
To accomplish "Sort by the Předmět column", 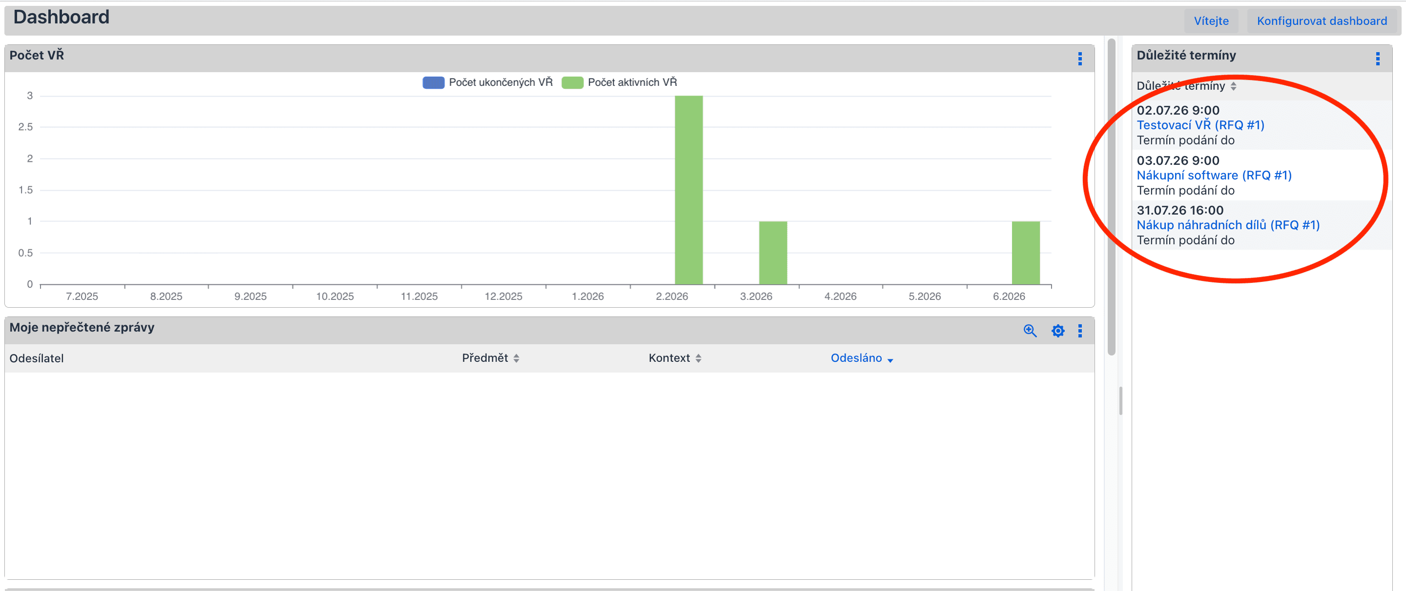I will 490,357.
